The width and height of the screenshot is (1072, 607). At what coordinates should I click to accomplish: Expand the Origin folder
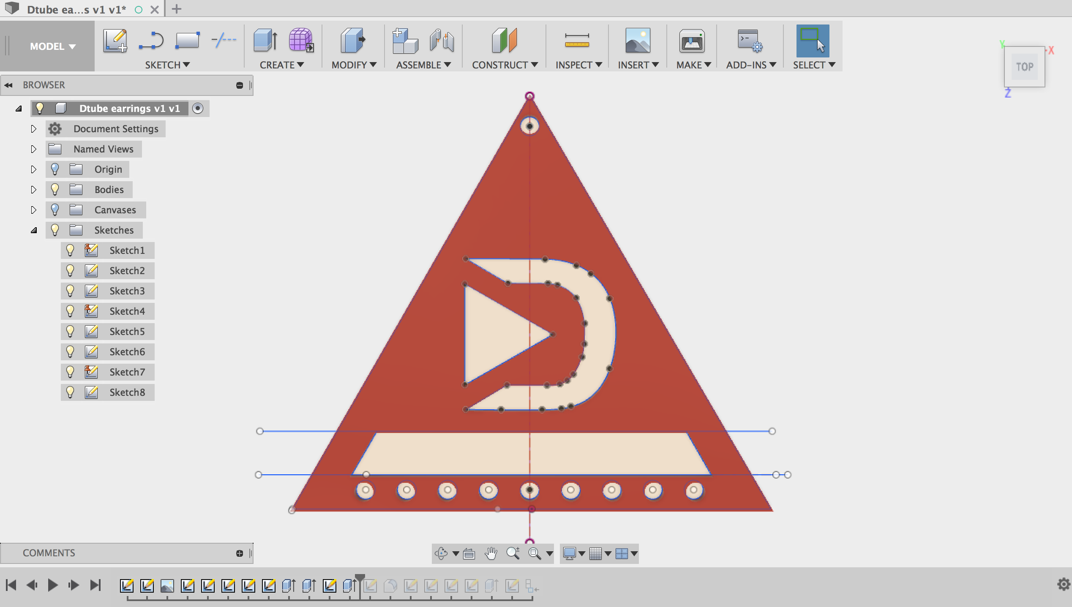pyautogui.click(x=34, y=169)
